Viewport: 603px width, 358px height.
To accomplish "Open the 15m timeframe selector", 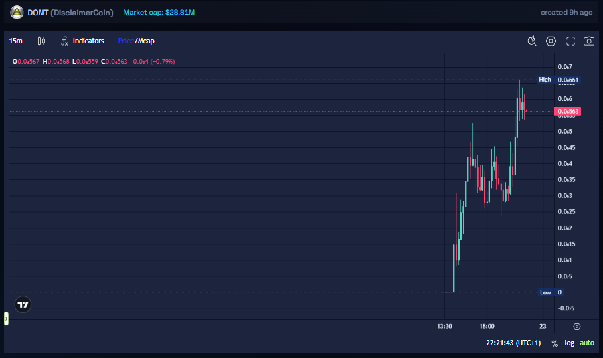I will [16, 41].
